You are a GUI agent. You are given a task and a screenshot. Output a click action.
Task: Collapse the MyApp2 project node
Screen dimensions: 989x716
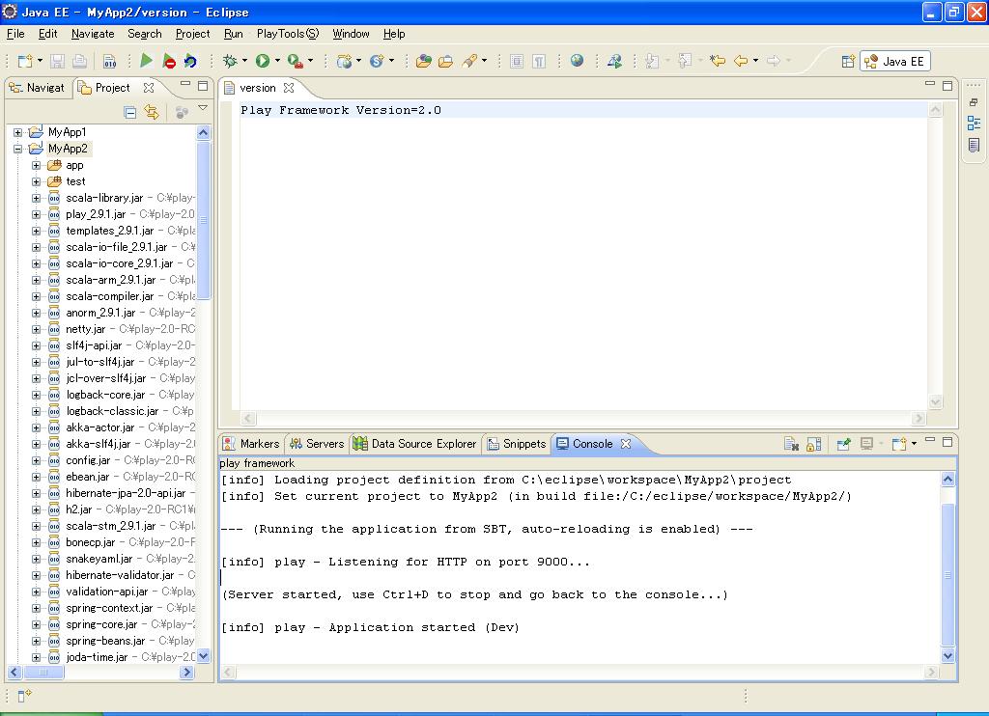[18, 149]
